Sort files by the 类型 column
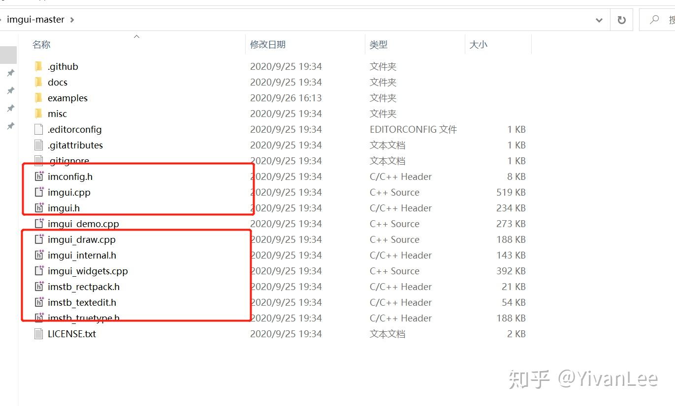Image resolution: width=675 pixels, height=406 pixels. click(x=379, y=44)
